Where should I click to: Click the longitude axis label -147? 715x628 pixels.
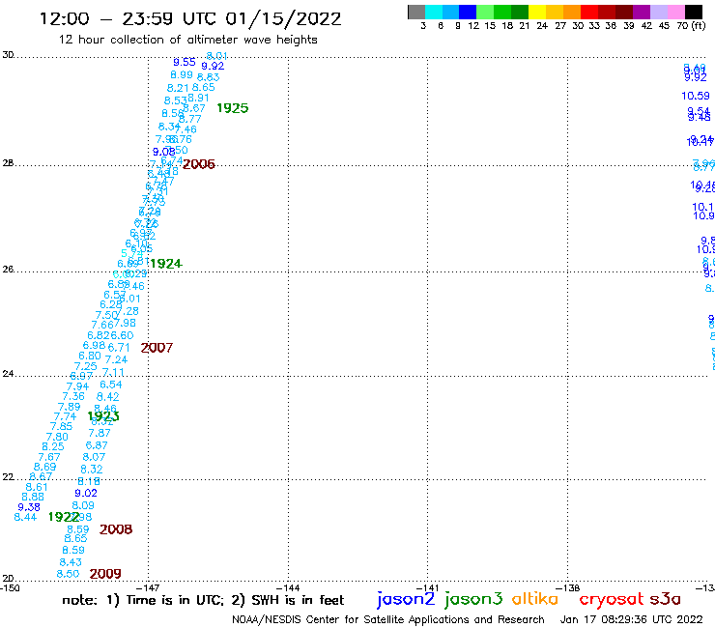pos(148,588)
